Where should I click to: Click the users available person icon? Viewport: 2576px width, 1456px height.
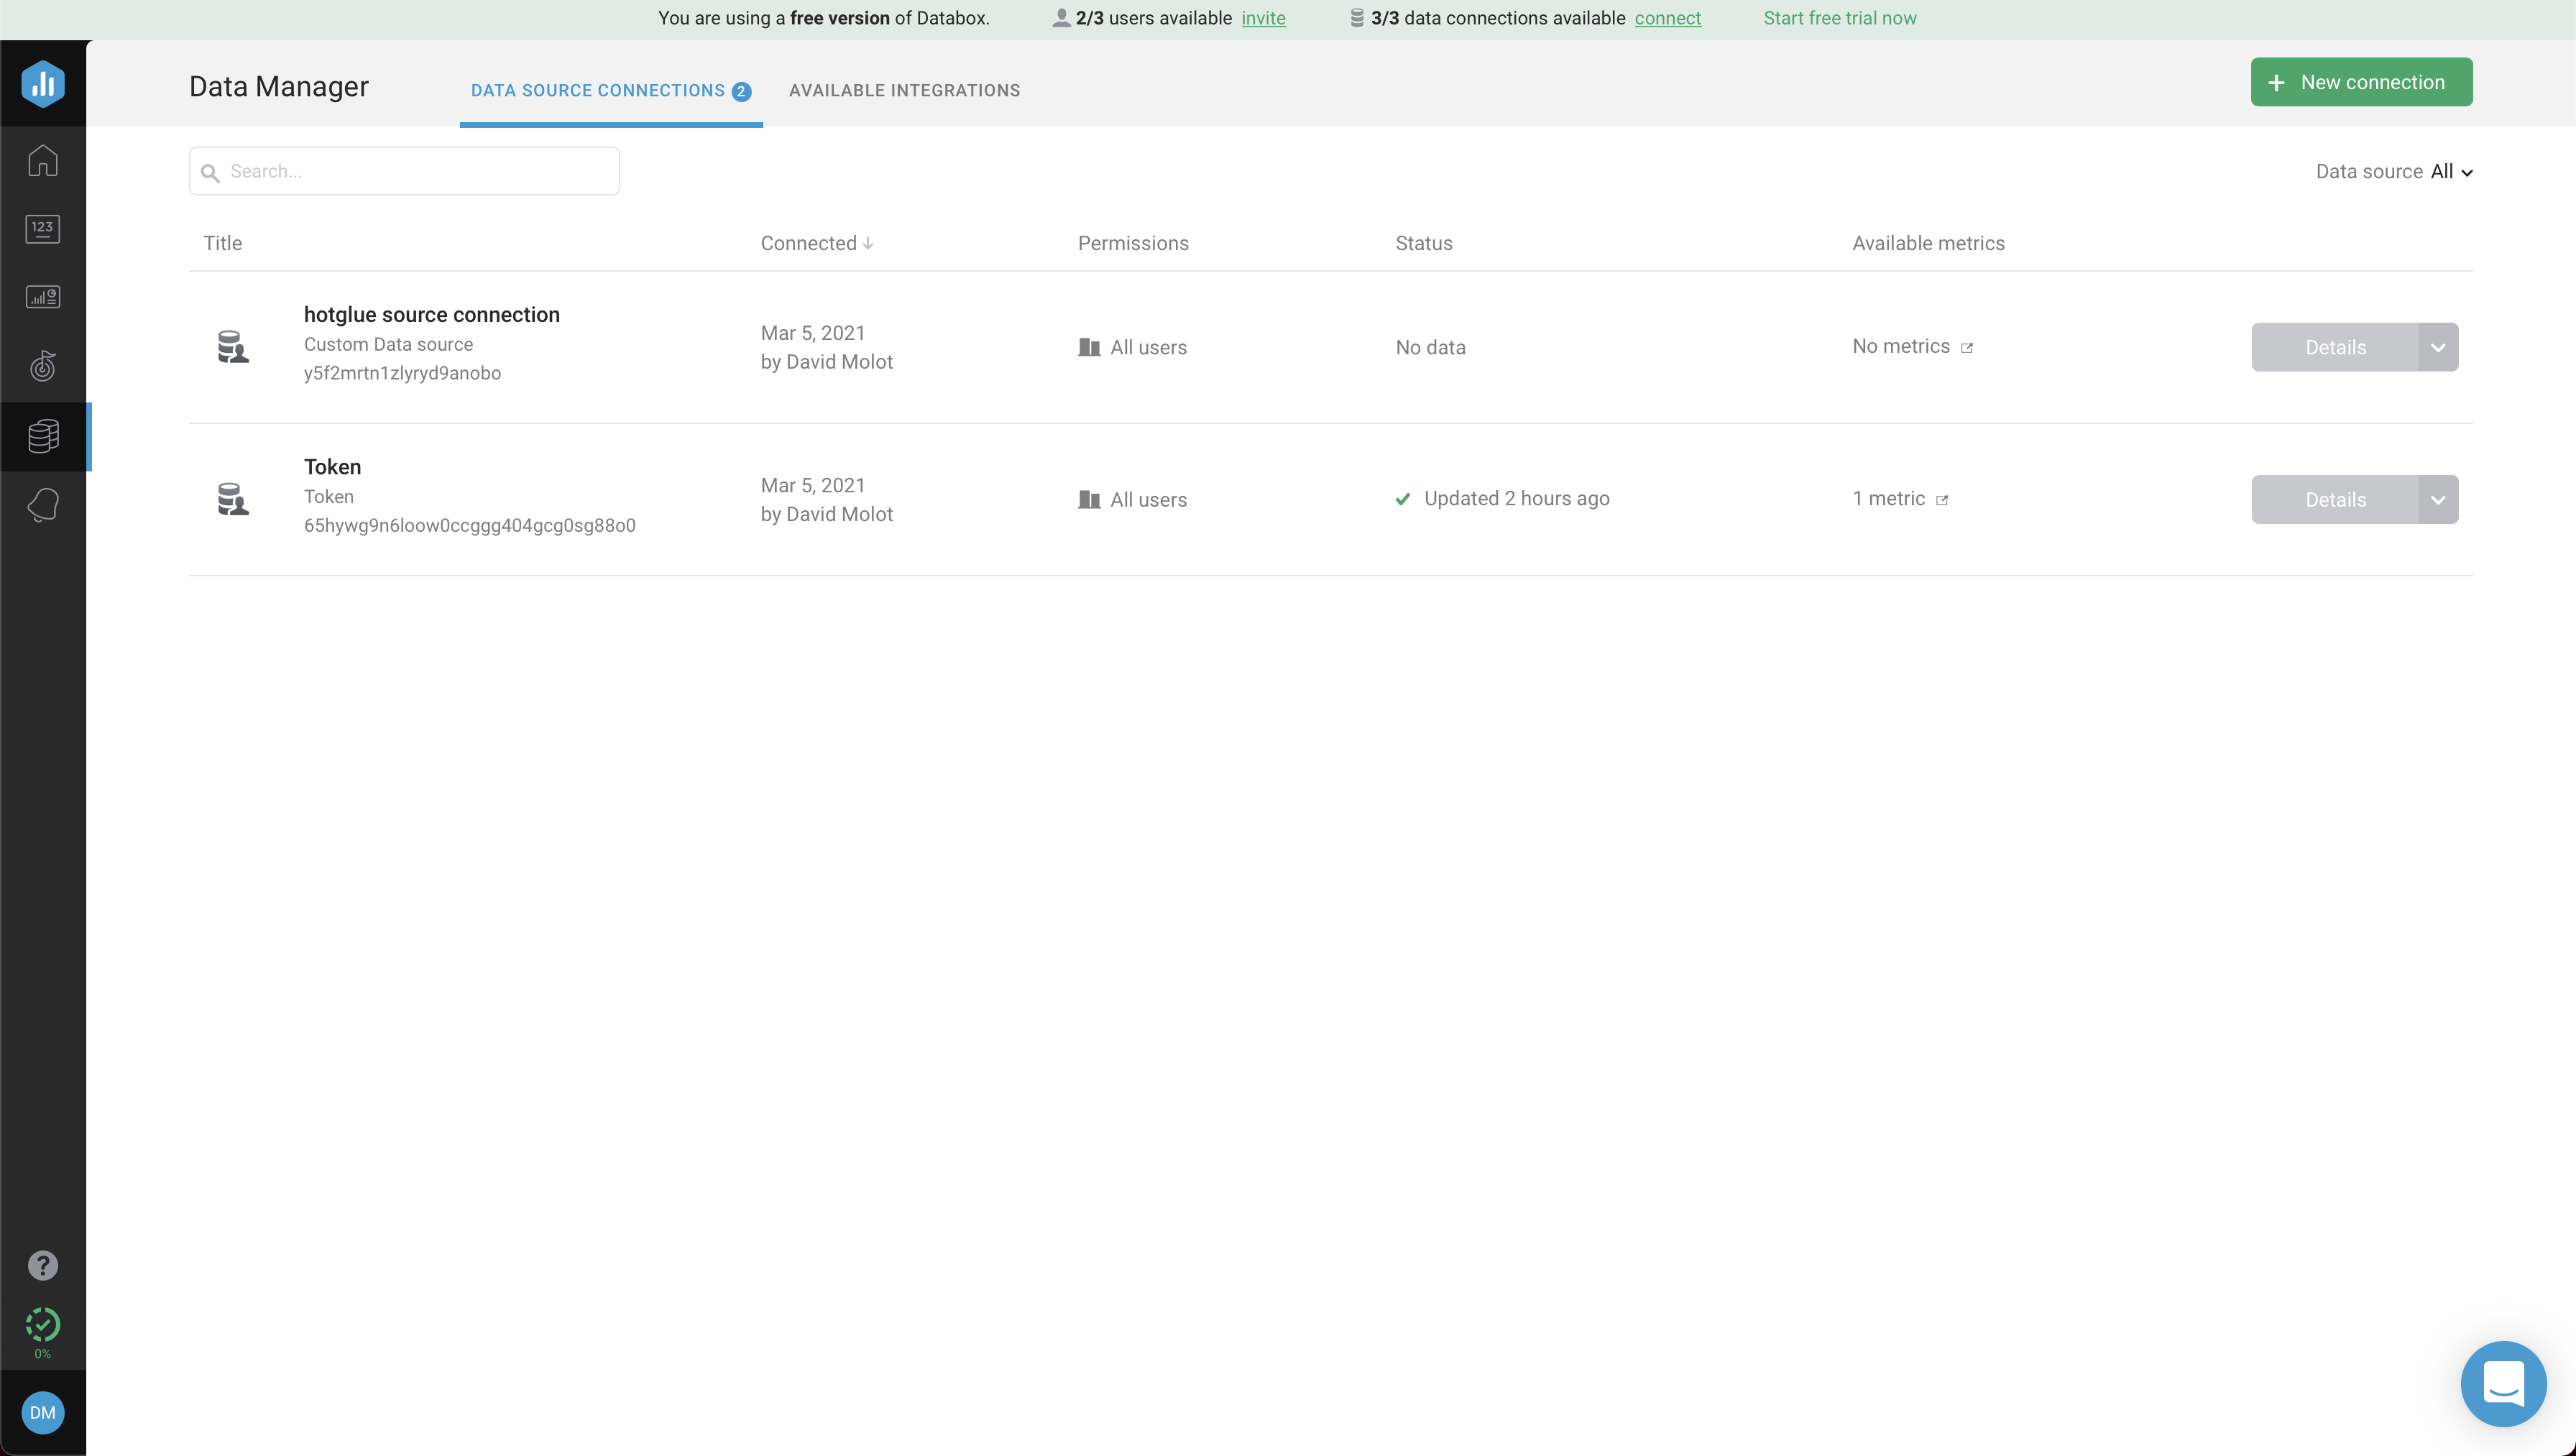click(1061, 18)
